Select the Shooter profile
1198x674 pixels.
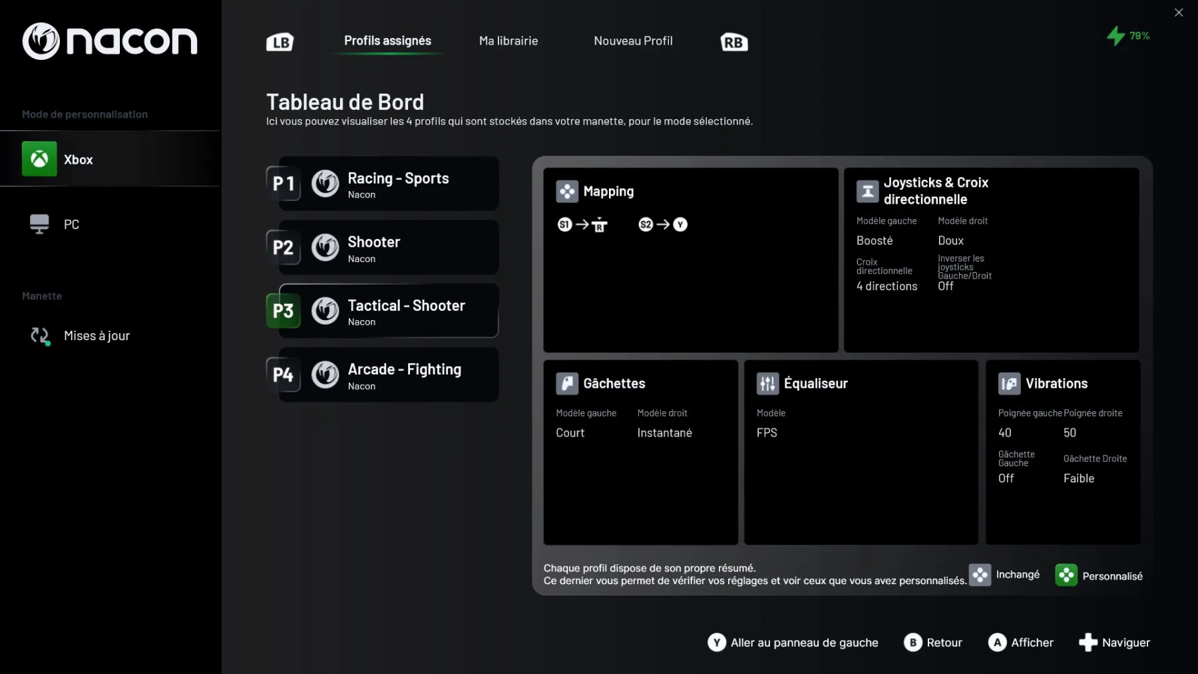389,248
